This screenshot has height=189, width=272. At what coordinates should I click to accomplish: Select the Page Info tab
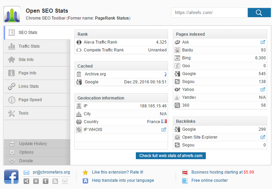[37, 73]
